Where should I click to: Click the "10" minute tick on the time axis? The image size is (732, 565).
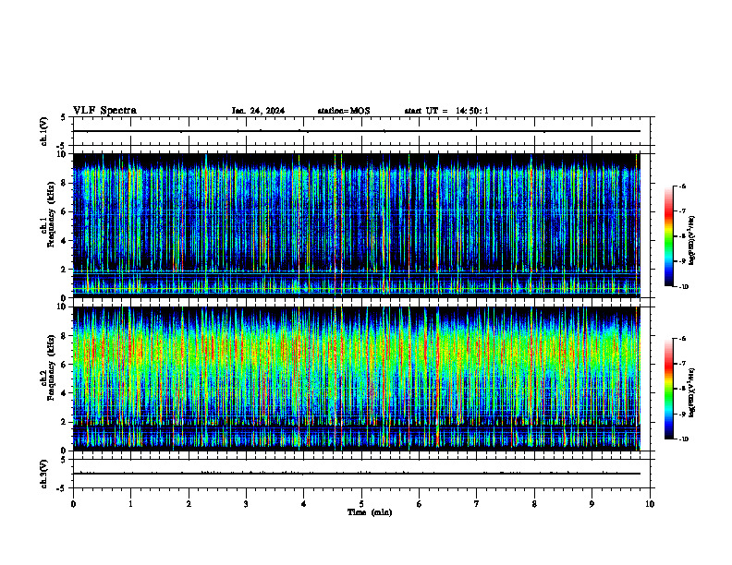[650, 504]
